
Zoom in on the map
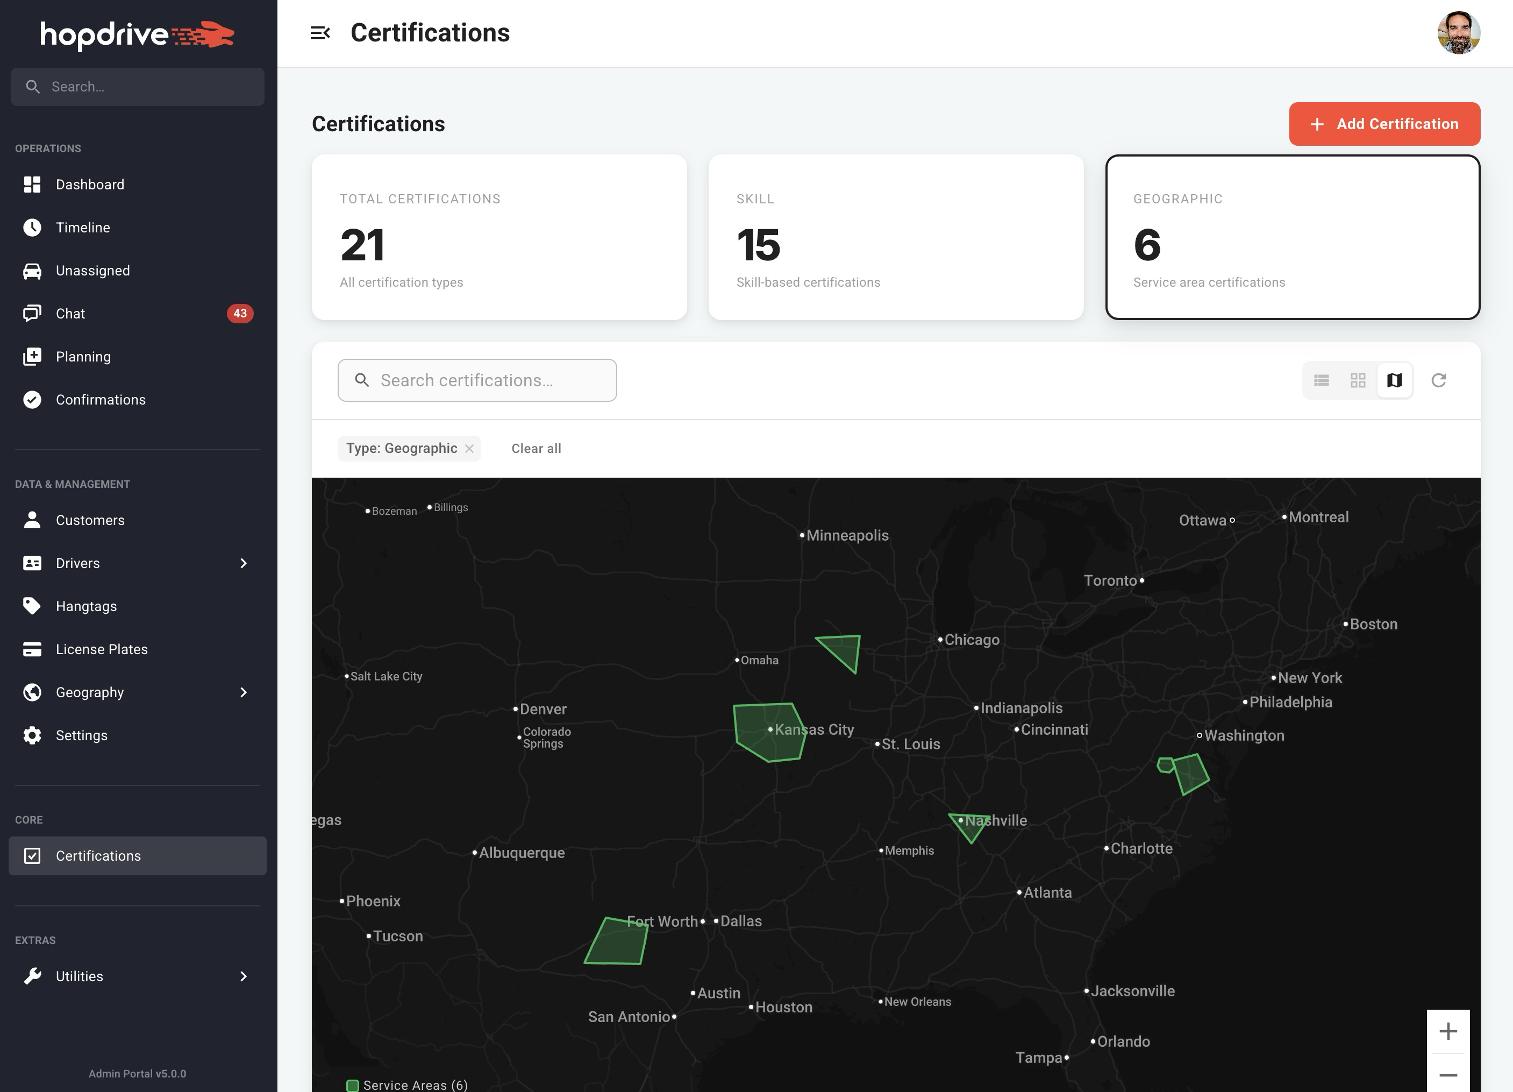pyautogui.click(x=1449, y=1031)
